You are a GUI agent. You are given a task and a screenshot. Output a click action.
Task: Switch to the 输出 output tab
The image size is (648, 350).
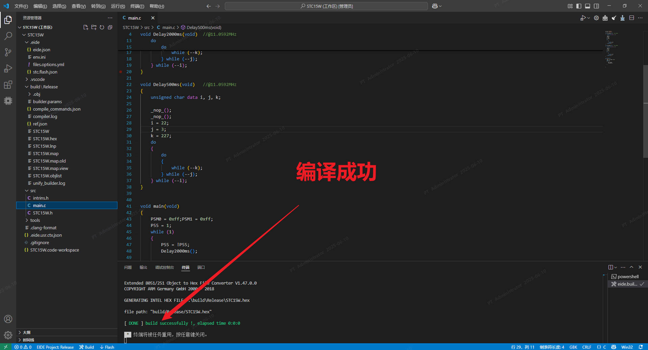[143, 267]
